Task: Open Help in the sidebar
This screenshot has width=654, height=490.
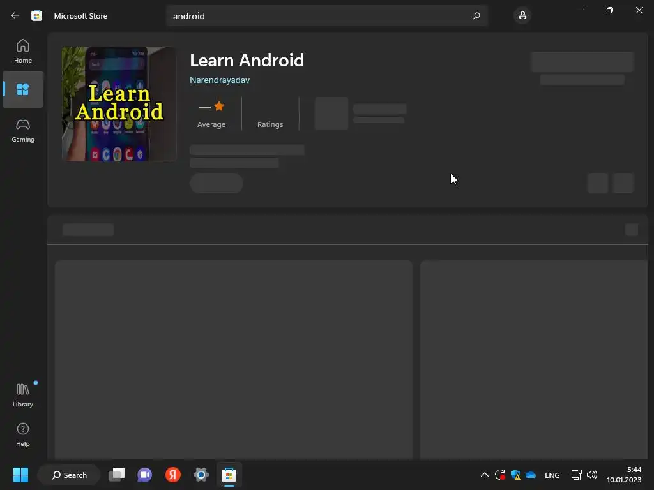Action: (x=23, y=435)
